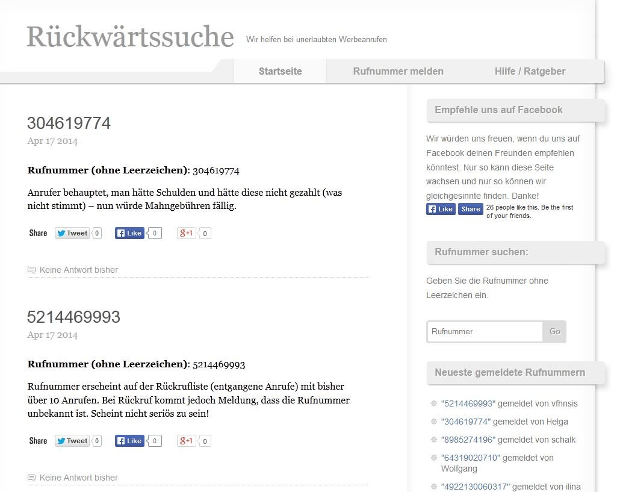Viewport: 617px width, 492px height.
Task: Click the comment bubble icon beside 'Keine Antwort bisher'
Action: click(31, 270)
